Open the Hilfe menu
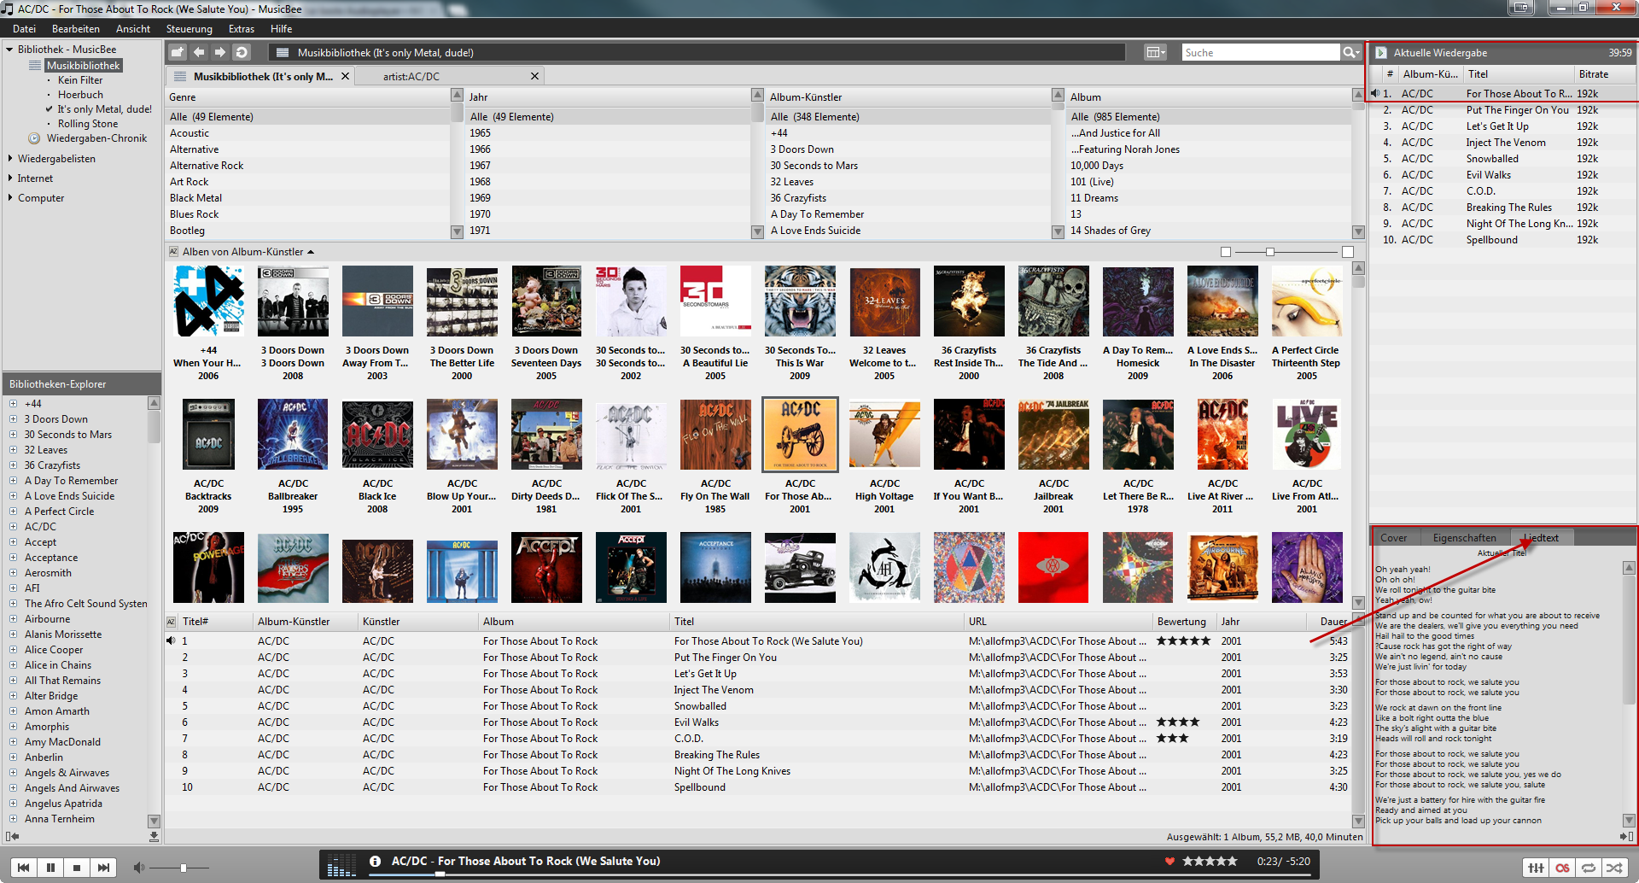This screenshot has width=1639, height=883. pyautogui.click(x=282, y=28)
